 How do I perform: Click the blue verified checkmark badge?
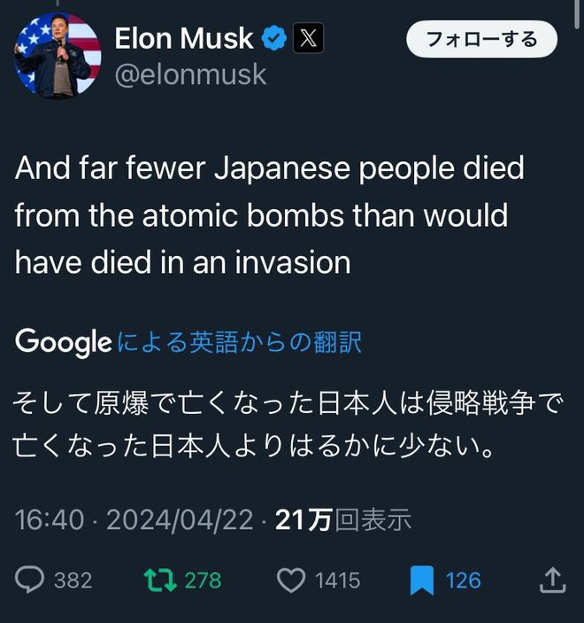coord(274,38)
